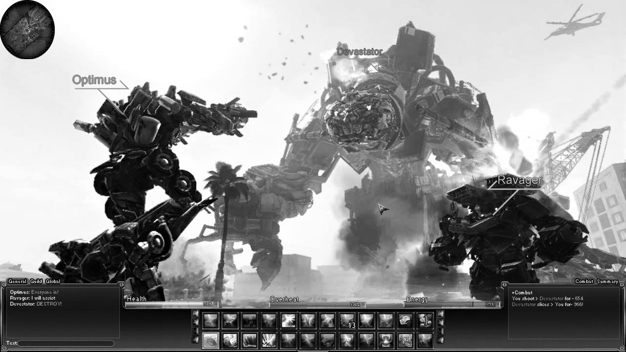Activate seventh ability in bottom hotbar row
The width and height of the screenshot is (626, 352).
pos(328,340)
